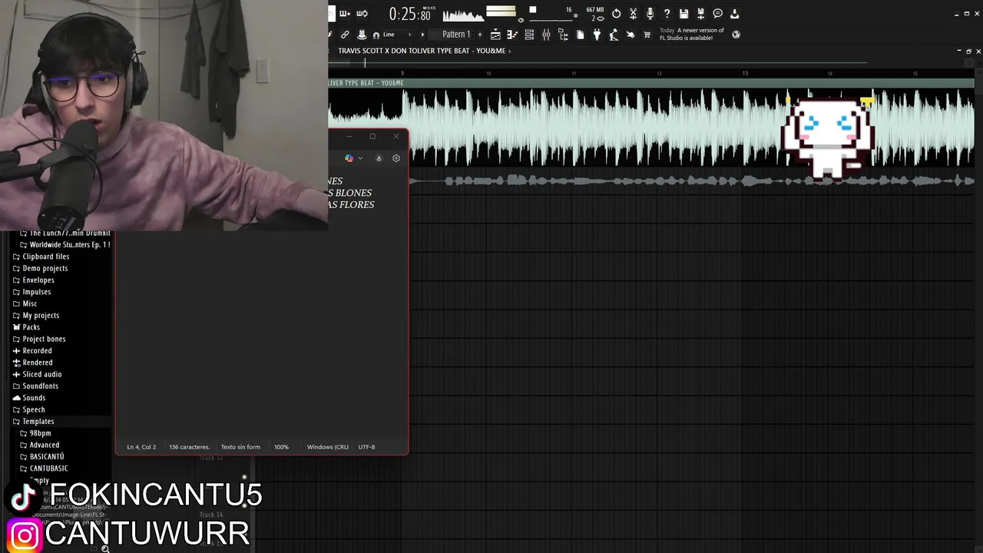Open the Piano roll view icon
This screenshot has width=983, height=553.
tap(512, 35)
